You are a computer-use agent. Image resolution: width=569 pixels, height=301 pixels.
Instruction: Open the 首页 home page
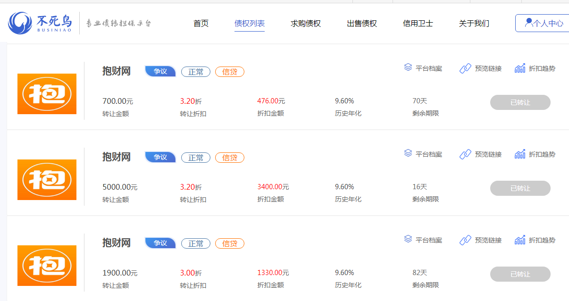point(201,23)
